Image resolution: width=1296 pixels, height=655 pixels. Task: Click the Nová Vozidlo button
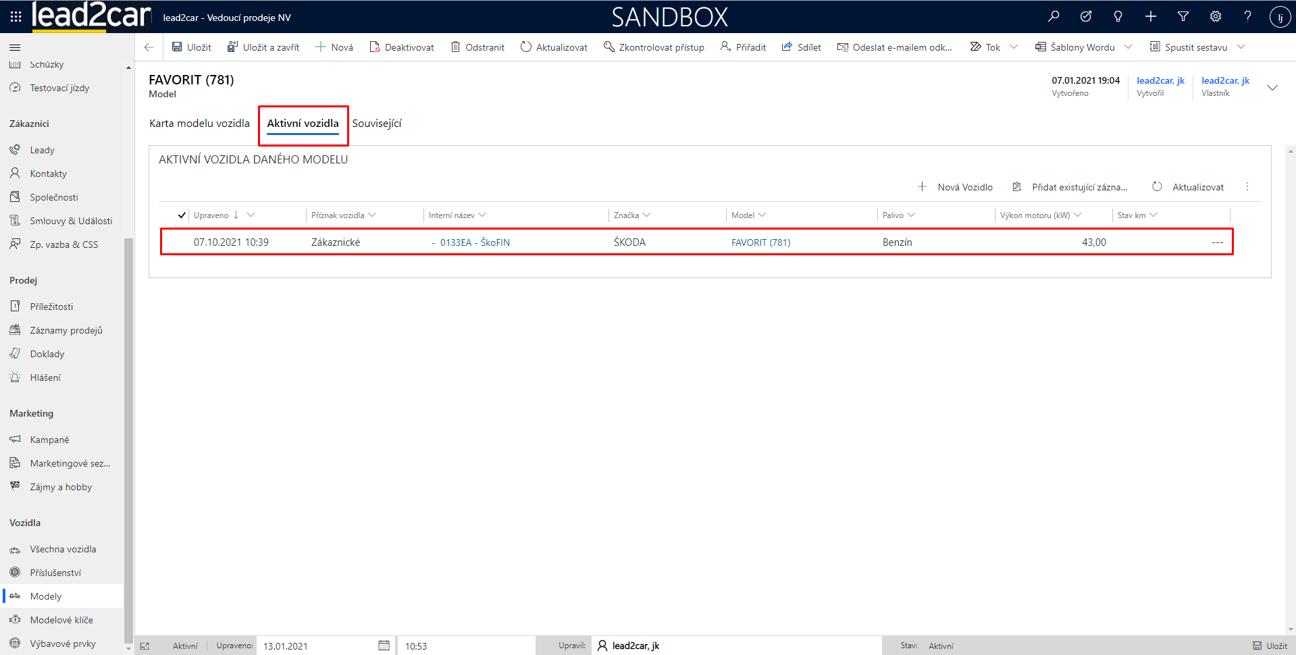[x=956, y=187]
